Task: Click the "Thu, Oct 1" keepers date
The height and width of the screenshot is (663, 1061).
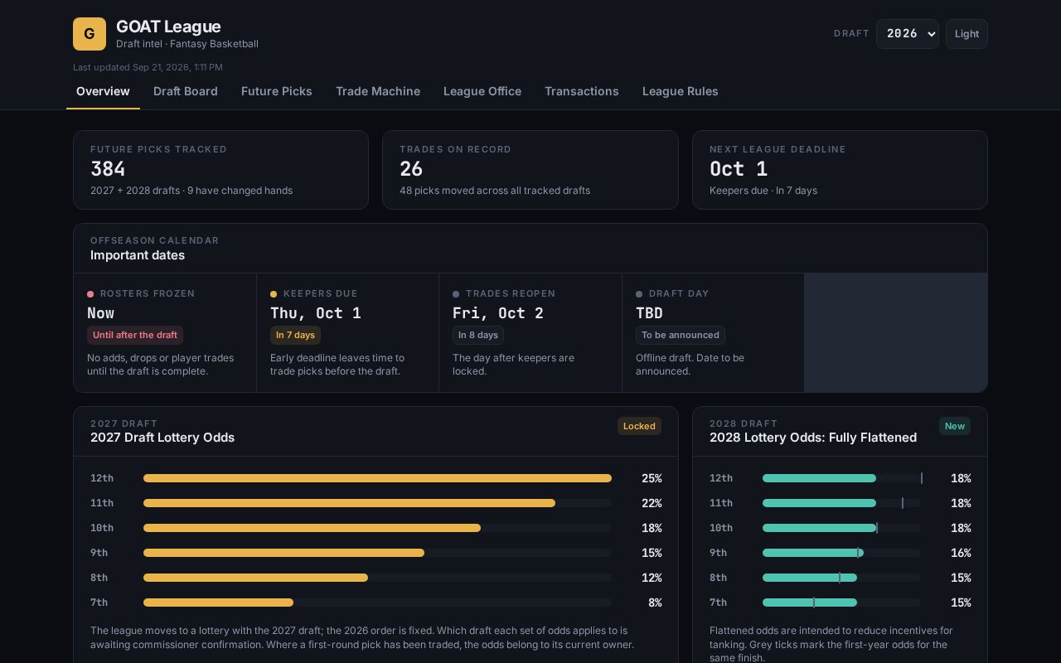Action: click(x=316, y=313)
